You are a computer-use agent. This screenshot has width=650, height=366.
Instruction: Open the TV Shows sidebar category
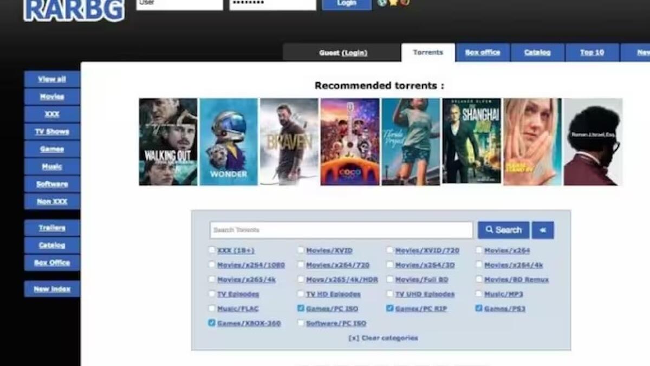pos(52,132)
